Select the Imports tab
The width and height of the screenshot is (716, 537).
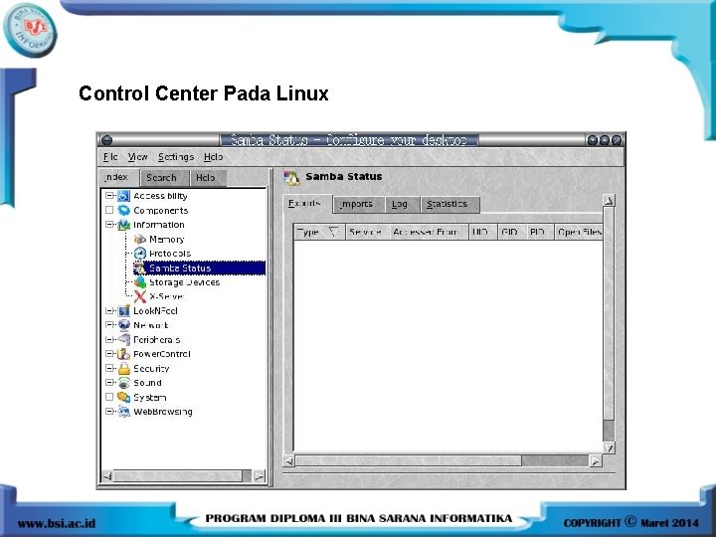(x=357, y=205)
